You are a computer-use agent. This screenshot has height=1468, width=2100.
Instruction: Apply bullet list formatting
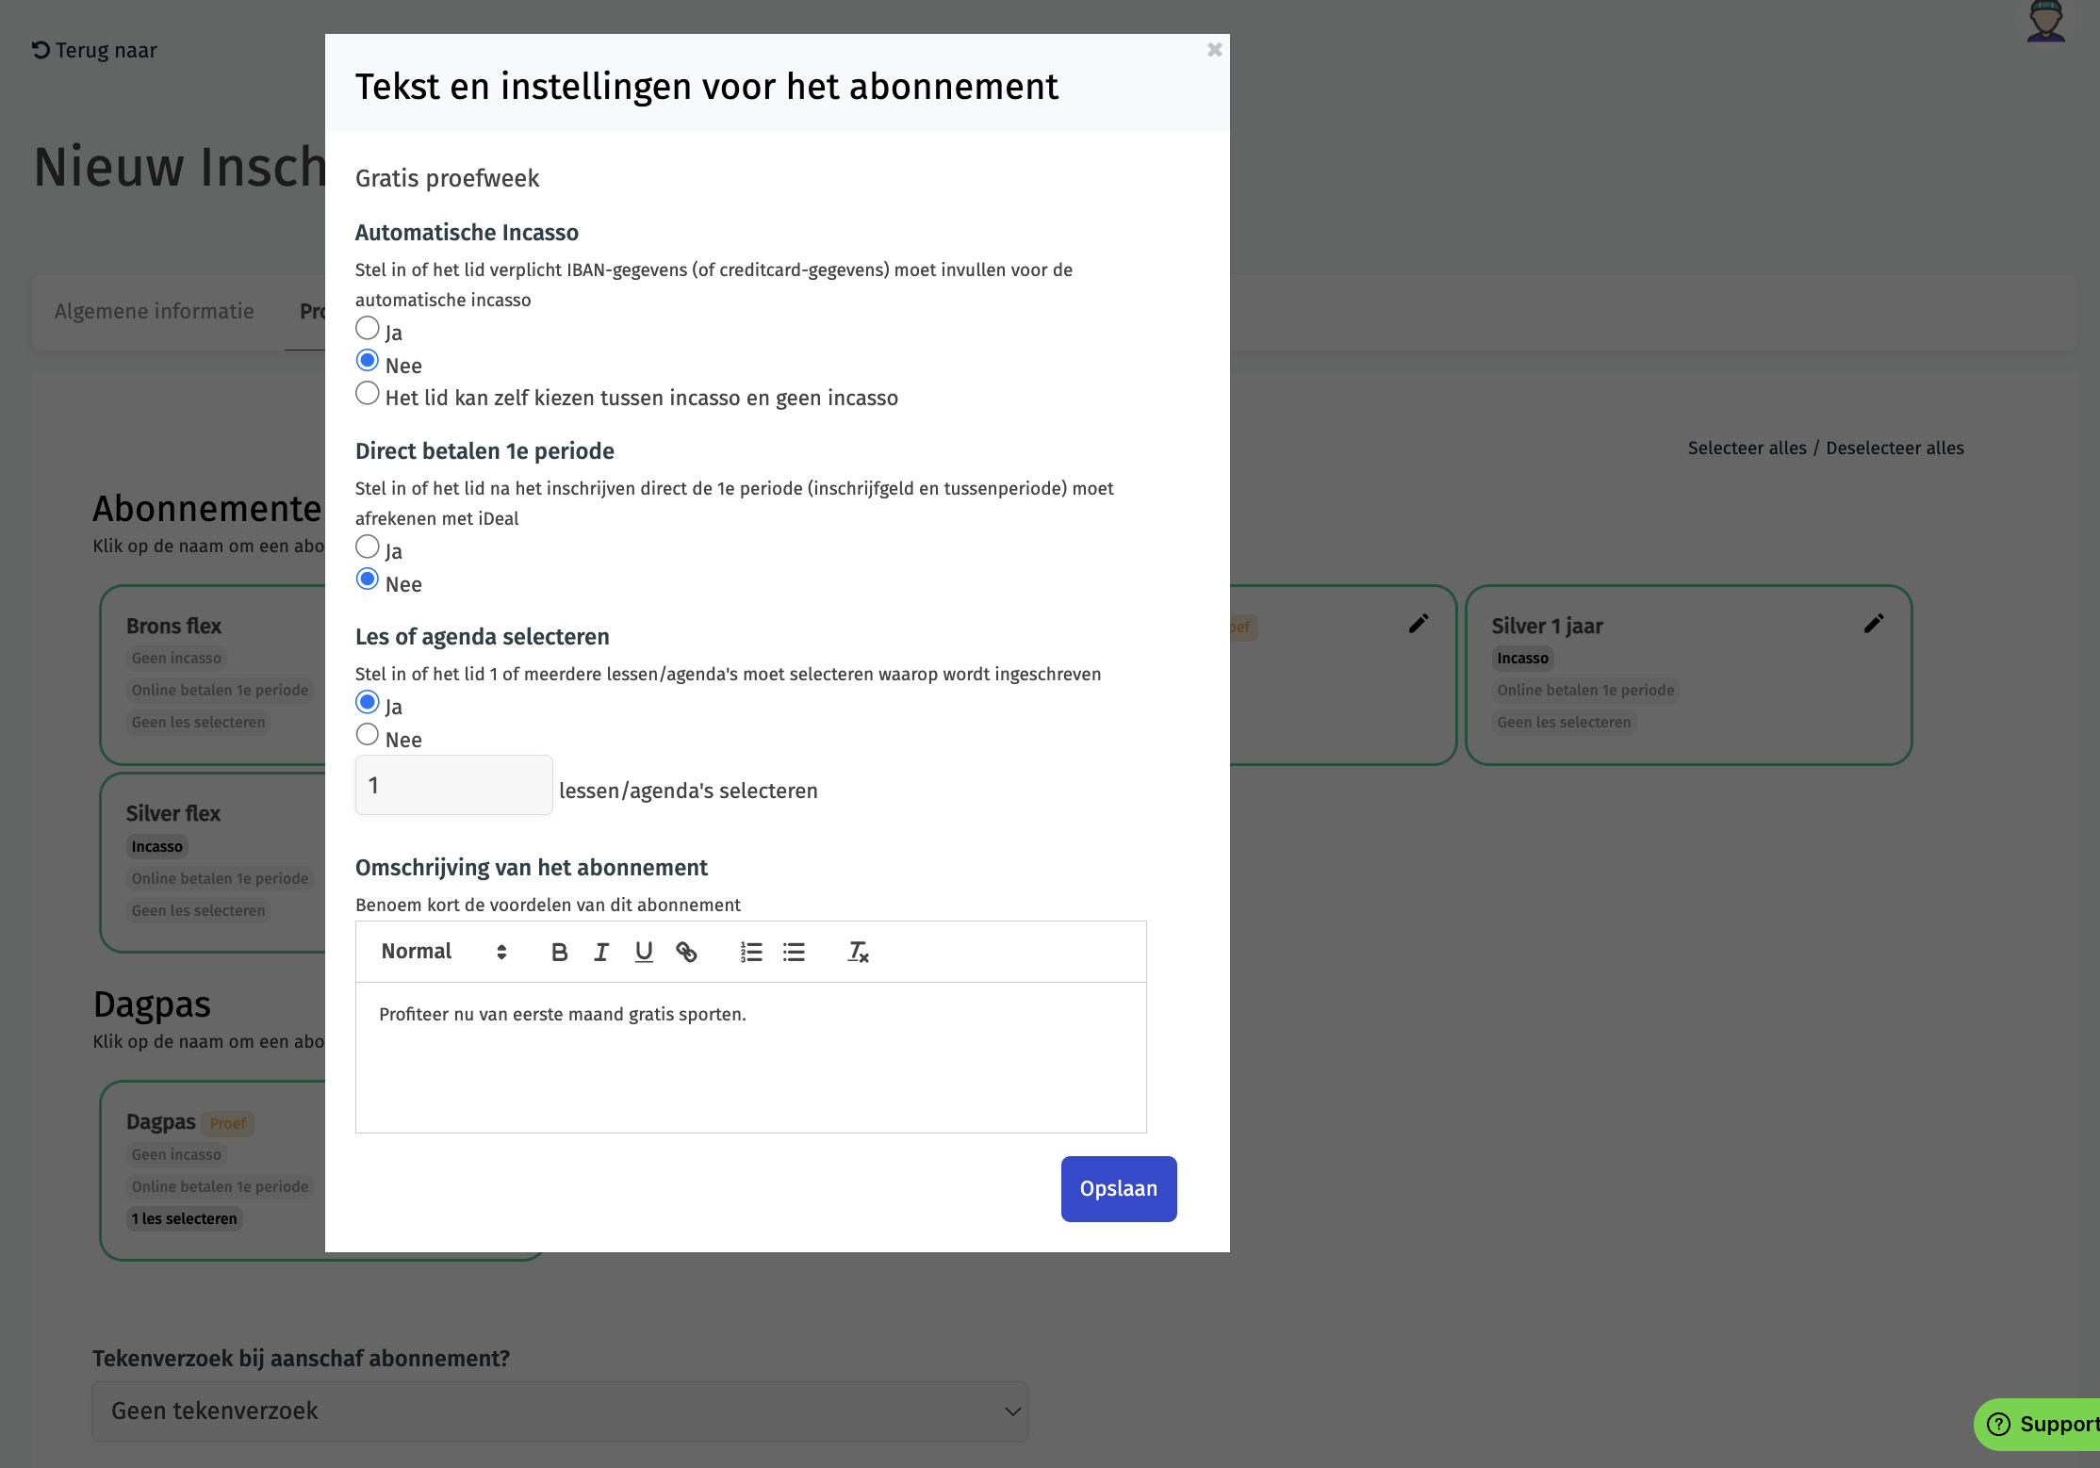click(794, 952)
